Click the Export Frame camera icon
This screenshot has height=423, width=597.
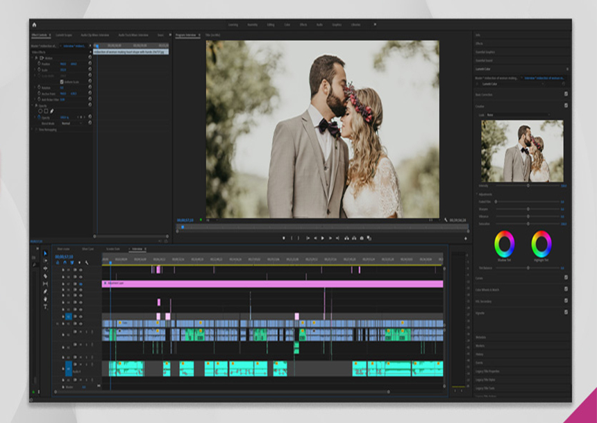coord(362,238)
